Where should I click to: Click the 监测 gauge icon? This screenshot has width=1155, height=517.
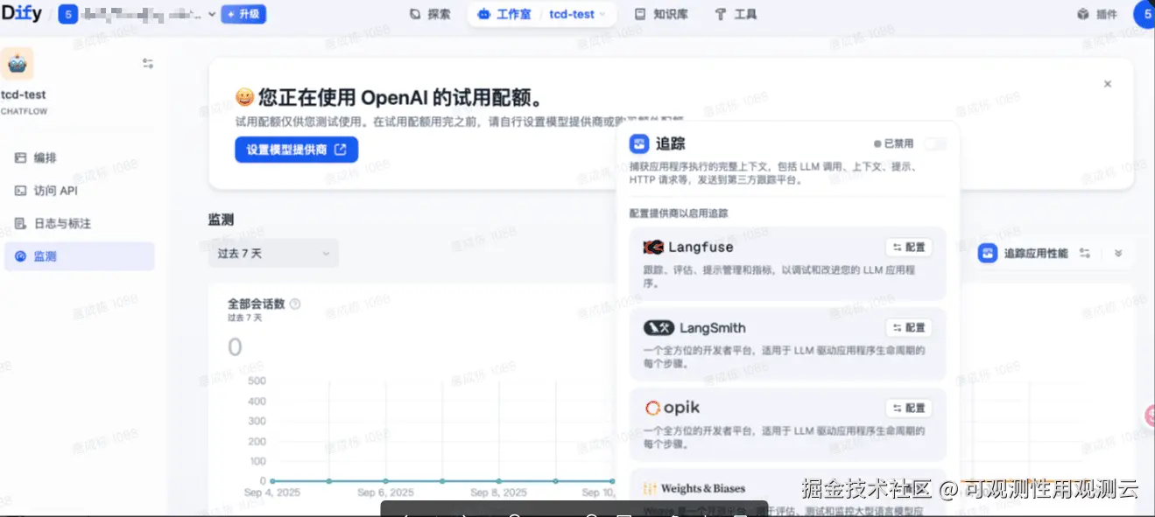click(x=20, y=256)
